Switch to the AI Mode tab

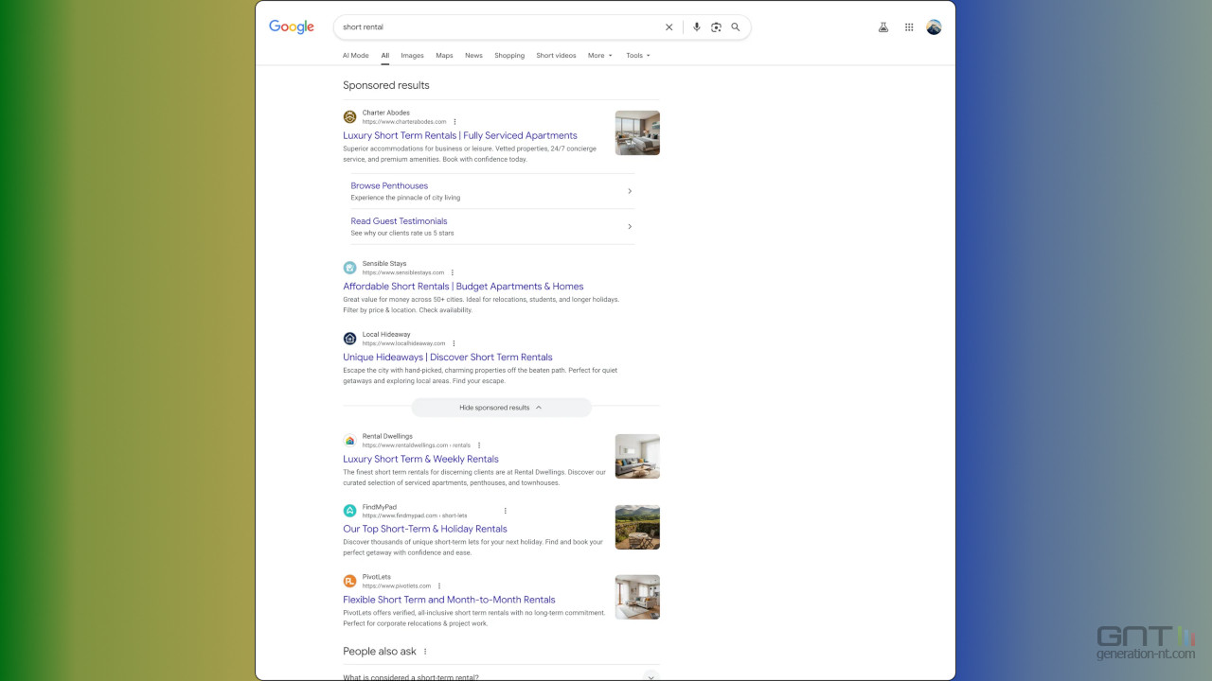(x=355, y=56)
